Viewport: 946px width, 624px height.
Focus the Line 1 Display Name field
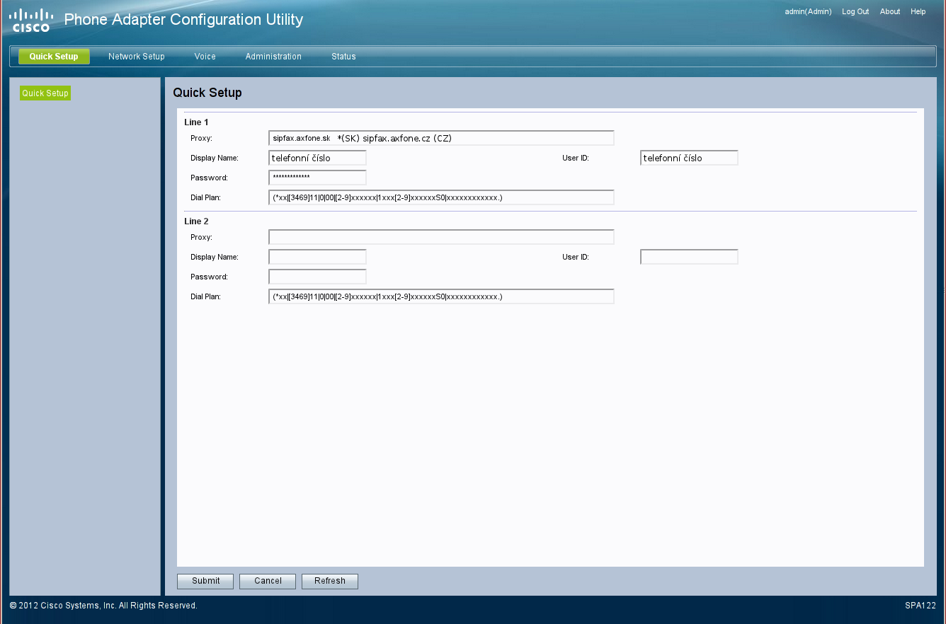pos(317,158)
